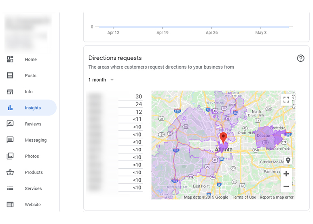Zoom in on the map
The width and height of the screenshot is (313, 224).
point(286,174)
